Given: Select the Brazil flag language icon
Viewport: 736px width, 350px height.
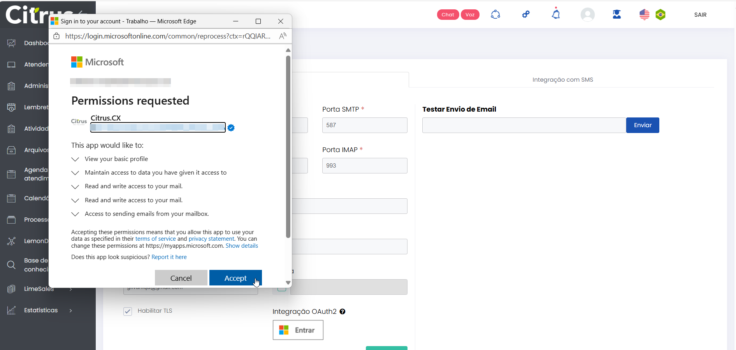Looking at the screenshot, I should coord(660,15).
